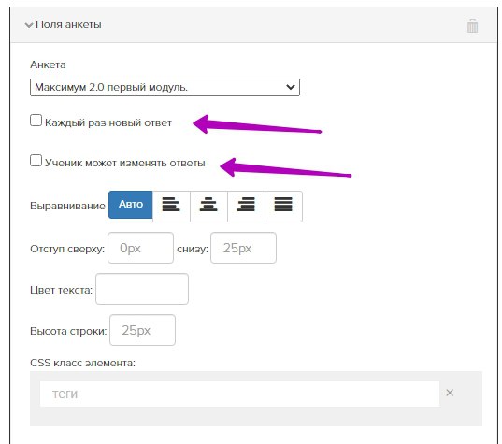
Task: Click the Каждый раз новый ответ label
Action: click(108, 123)
